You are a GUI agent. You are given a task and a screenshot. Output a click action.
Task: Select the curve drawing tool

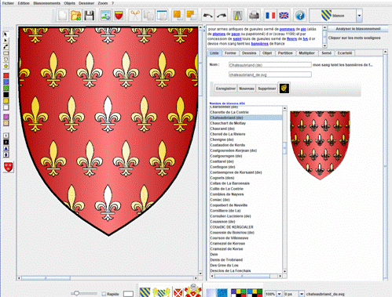pos(5,47)
